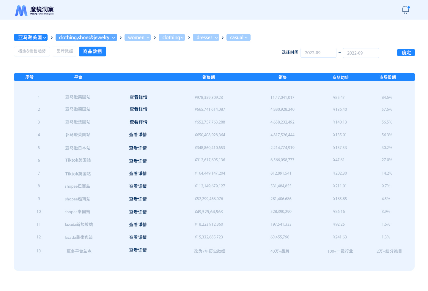This screenshot has height=291, width=428.
Task: Click the 销售额 column header
Action: tap(209, 77)
